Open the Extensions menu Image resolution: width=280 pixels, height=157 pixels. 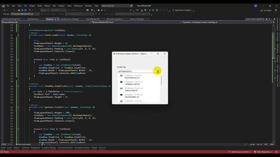coord(78,6)
